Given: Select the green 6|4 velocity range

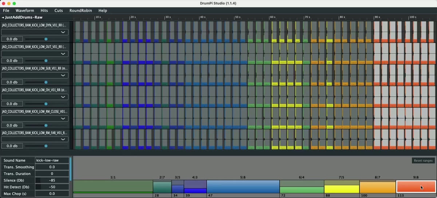Looking at the screenshot, I should (x=302, y=186).
